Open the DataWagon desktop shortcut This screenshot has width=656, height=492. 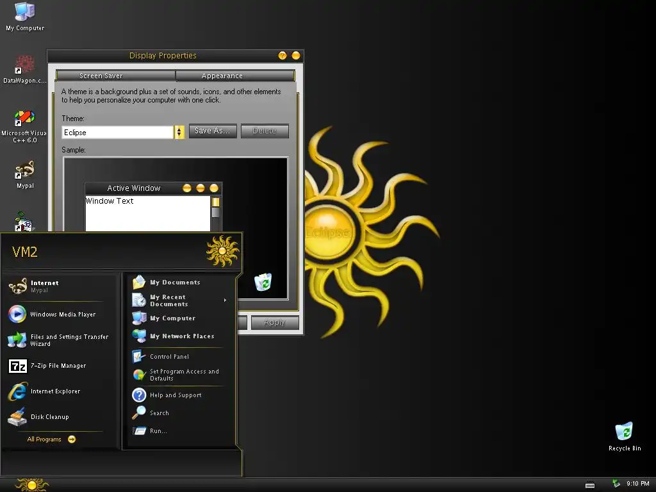click(x=25, y=69)
